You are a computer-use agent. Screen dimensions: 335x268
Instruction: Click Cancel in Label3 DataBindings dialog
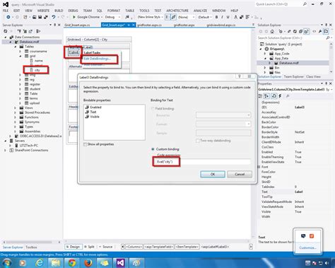pyautogui.click(x=240, y=174)
